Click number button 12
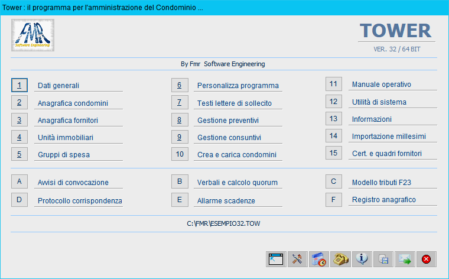The width and height of the screenshot is (449, 279). [x=334, y=102]
